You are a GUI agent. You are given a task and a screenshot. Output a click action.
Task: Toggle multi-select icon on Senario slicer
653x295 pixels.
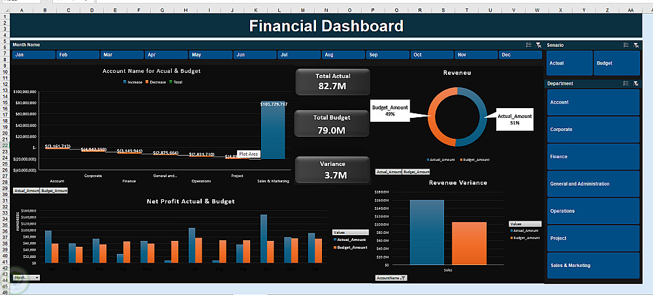tap(626, 45)
